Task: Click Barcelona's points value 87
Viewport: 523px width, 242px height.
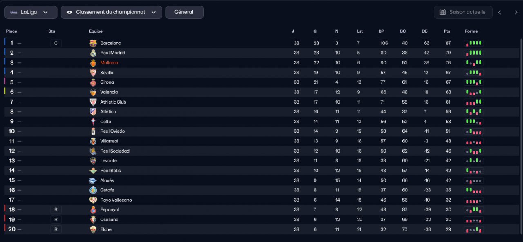Action: tap(448, 43)
